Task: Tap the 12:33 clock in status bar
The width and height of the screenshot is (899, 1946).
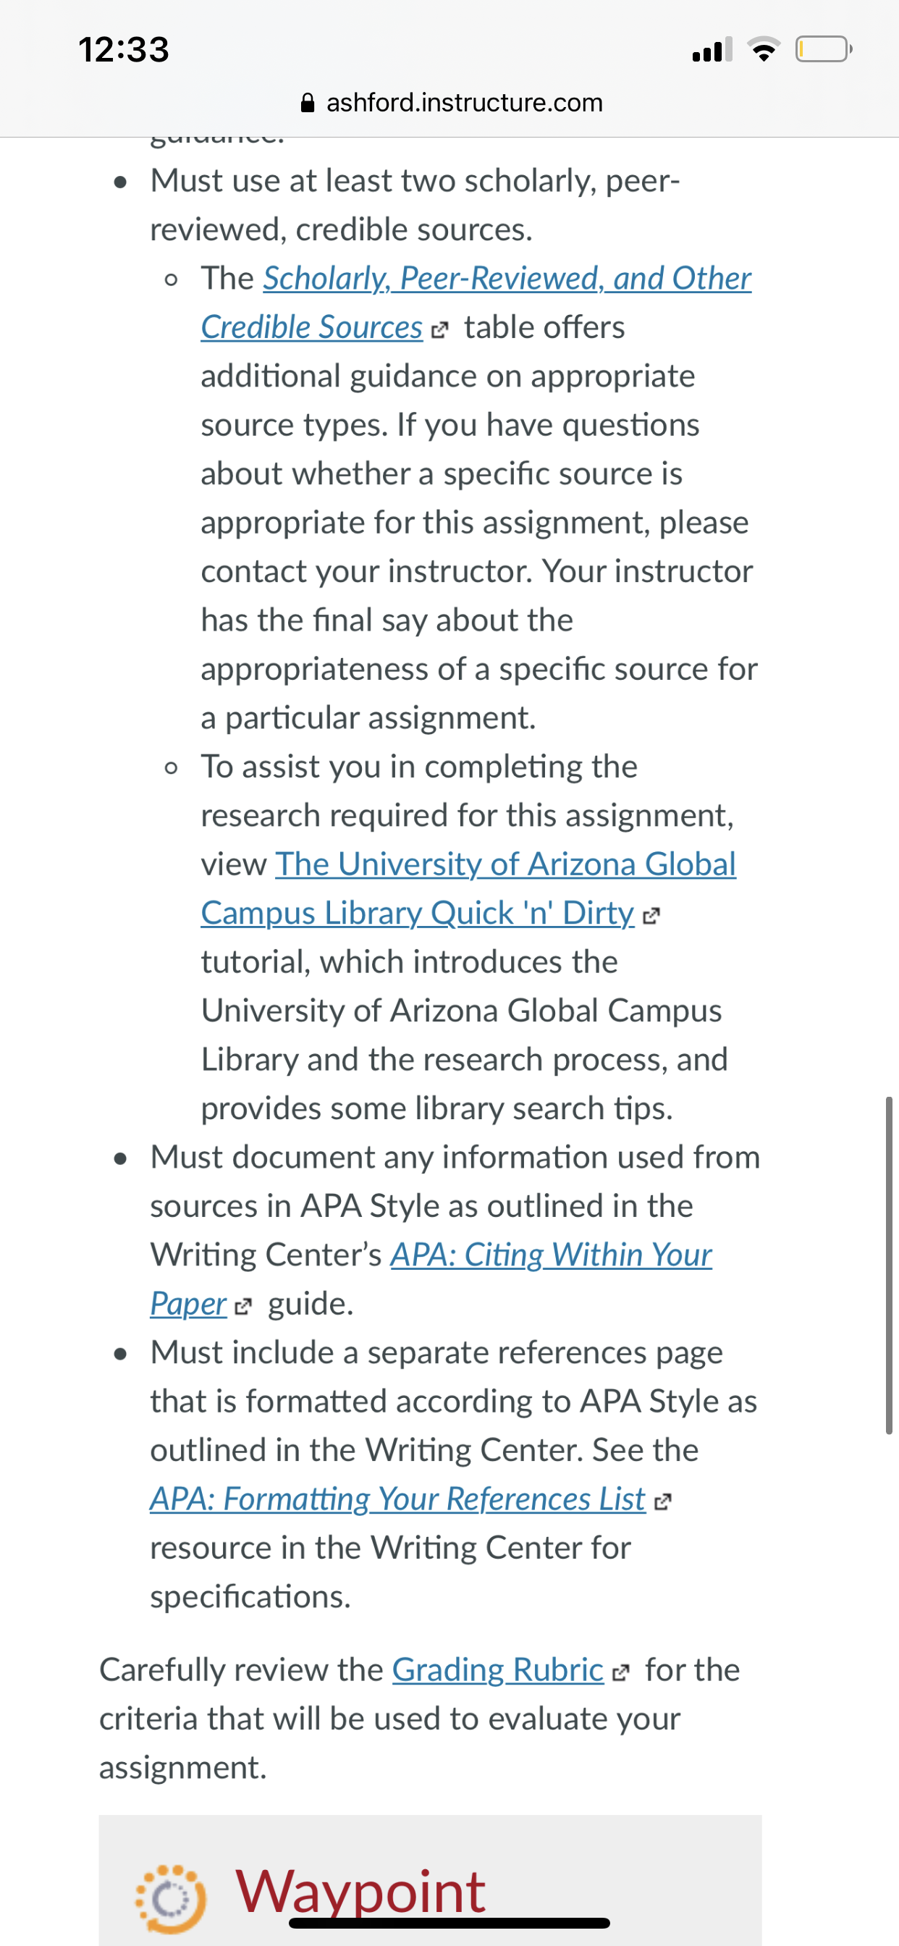Action: pyautogui.click(x=124, y=50)
